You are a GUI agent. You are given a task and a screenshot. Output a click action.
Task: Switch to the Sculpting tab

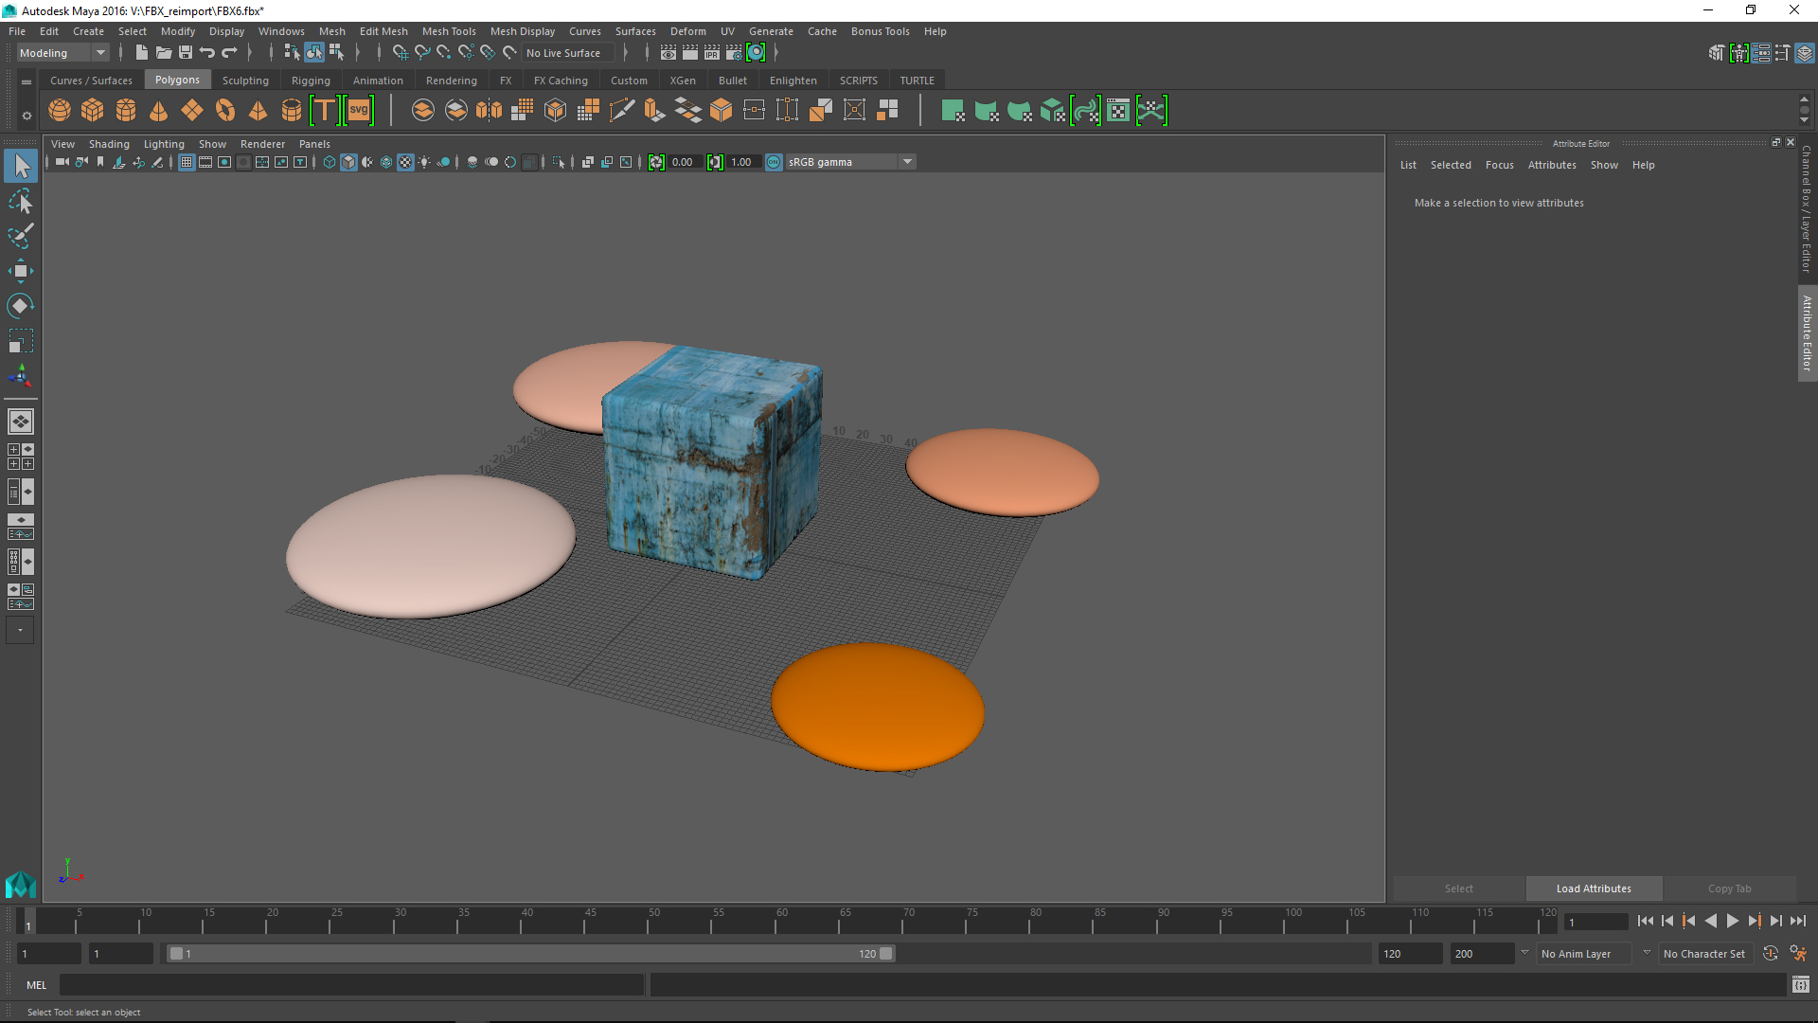pos(243,80)
